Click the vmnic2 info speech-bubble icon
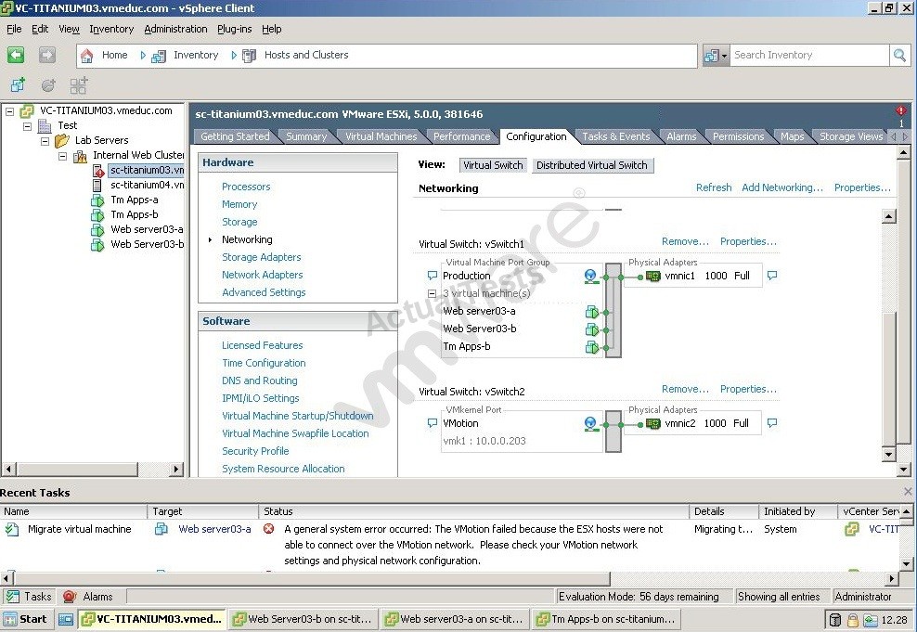 [772, 423]
